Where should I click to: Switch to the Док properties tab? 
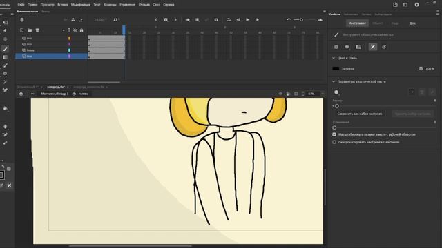click(412, 23)
